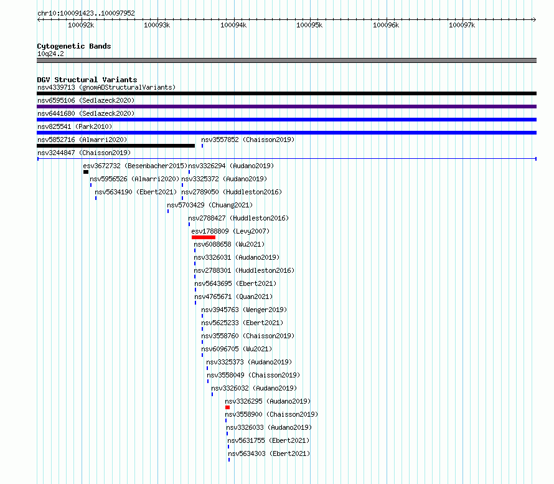Click nsv5703429 (Chuang2021) label
The image size is (554, 484).
[x=210, y=205]
